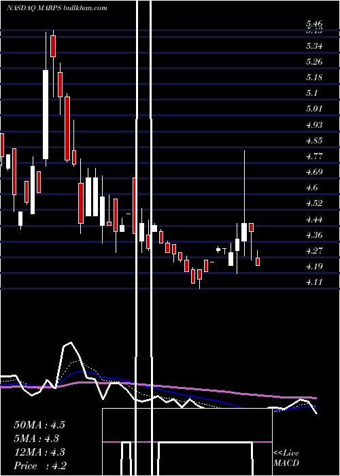The image size is (340, 476).
Task: Click the 5.01 price axis label
Action: pyautogui.click(x=314, y=109)
